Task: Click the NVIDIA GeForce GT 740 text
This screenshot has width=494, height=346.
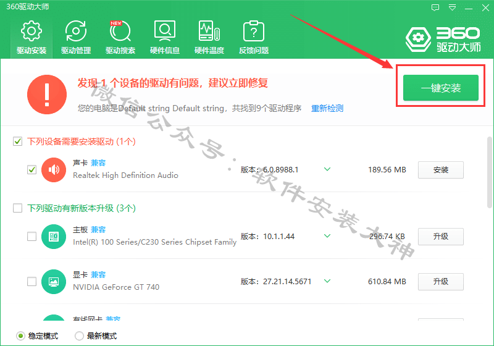Action: click(116, 287)
